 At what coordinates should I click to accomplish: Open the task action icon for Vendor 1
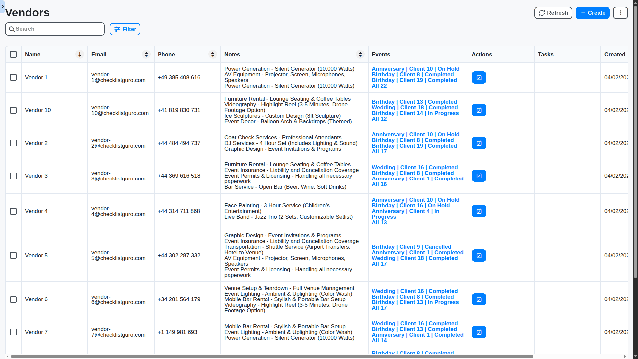click(x=478, y=77)
